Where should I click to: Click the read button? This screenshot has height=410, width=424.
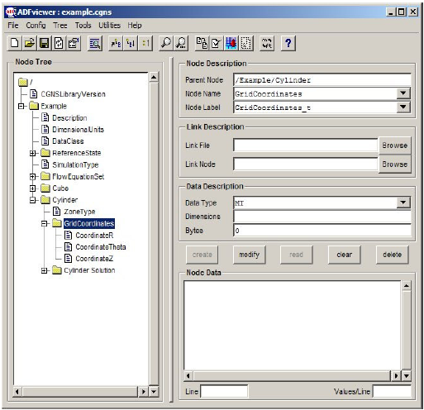(296, 255)
